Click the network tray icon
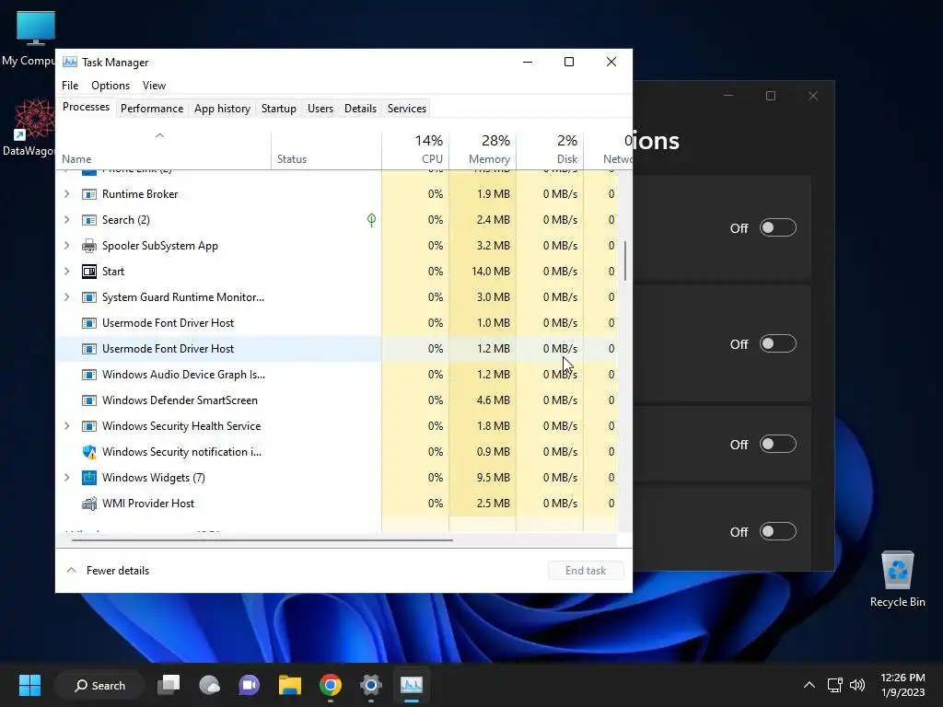 click(x=834, y=685)
